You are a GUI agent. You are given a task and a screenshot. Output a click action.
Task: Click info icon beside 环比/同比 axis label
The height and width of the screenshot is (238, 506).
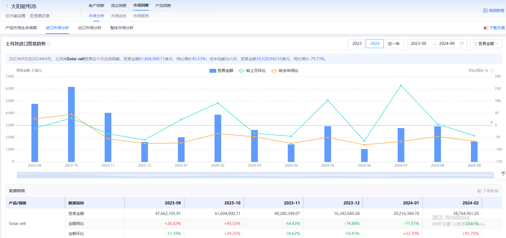coord(492,71)
